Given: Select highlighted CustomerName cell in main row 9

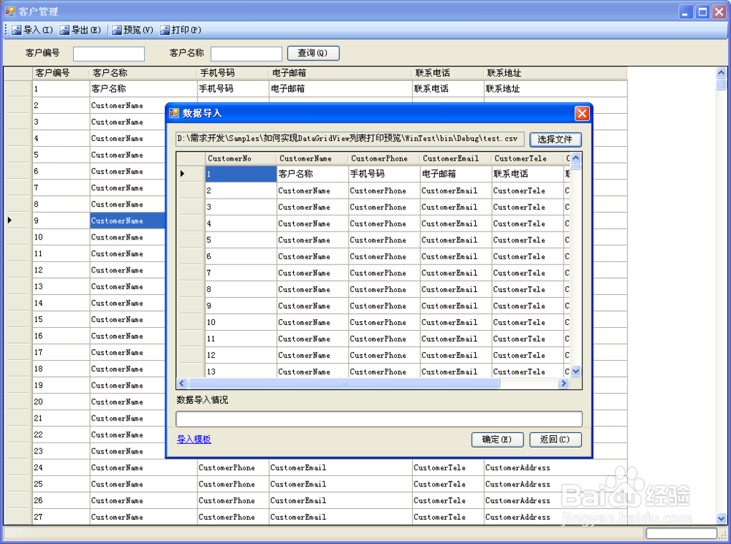Looking at the screenshot, I should click(128, 221).
